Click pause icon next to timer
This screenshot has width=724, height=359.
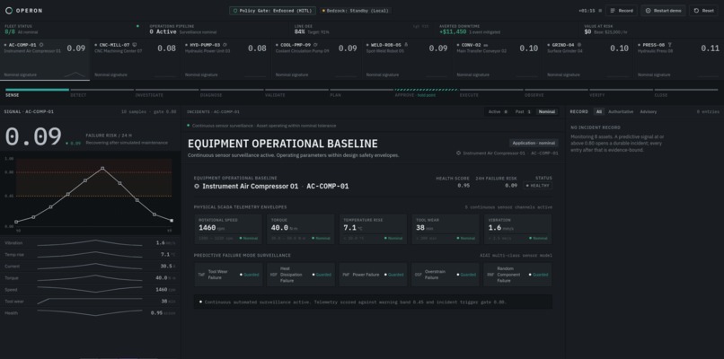600,11
